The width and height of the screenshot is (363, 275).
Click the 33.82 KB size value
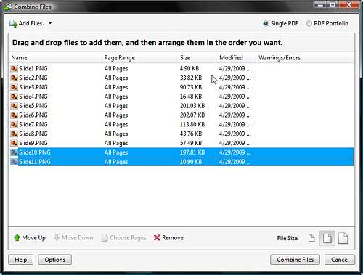click(191, 78)
